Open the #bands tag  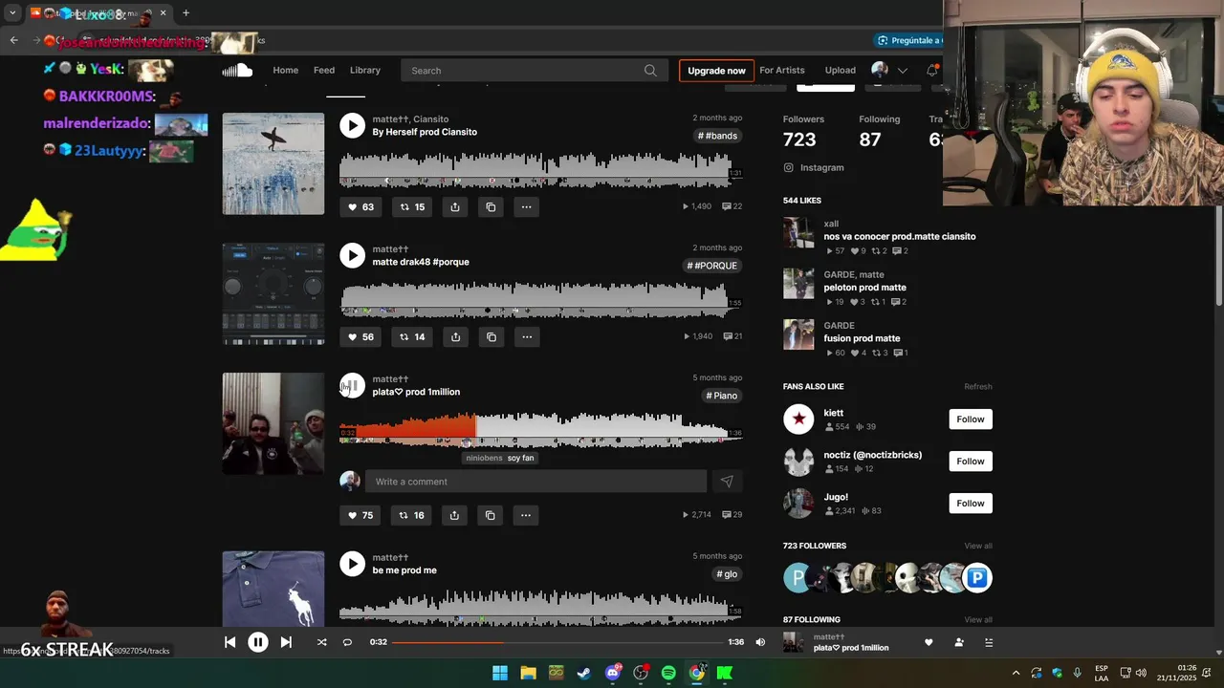tap(718, 136)
